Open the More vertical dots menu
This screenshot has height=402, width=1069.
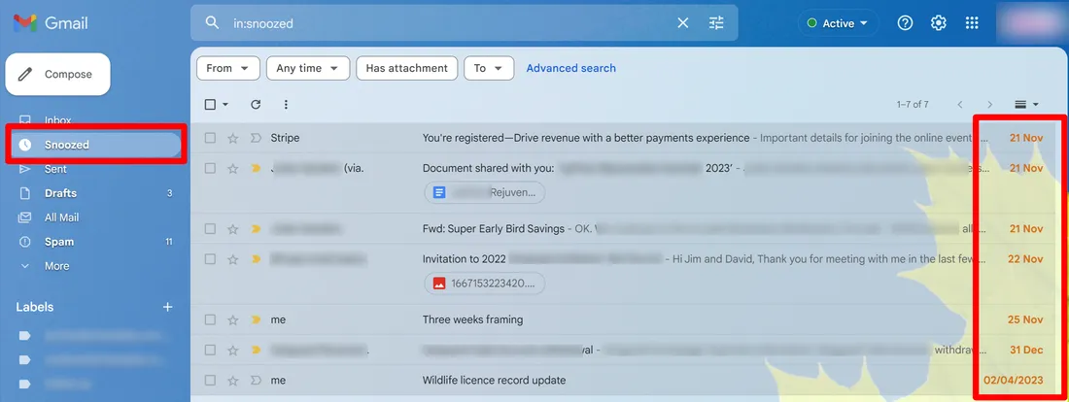pos(286,104)
